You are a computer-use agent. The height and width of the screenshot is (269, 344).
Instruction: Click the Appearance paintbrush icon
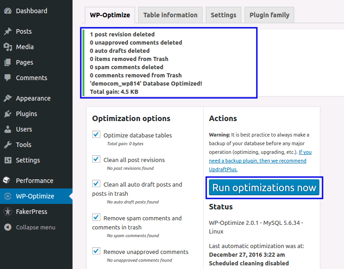click(8, 98)
